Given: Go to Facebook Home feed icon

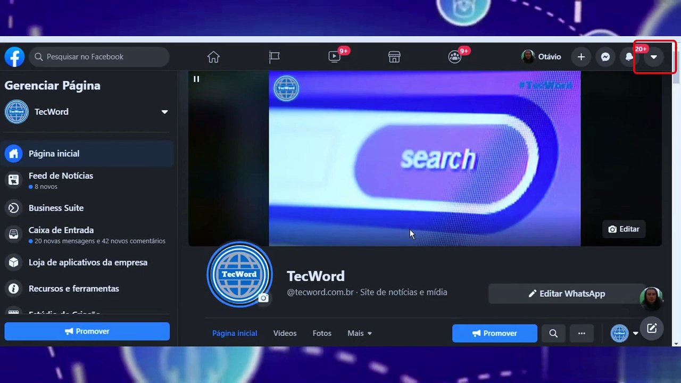Looking at the screenshot, I should pos(213,57).
